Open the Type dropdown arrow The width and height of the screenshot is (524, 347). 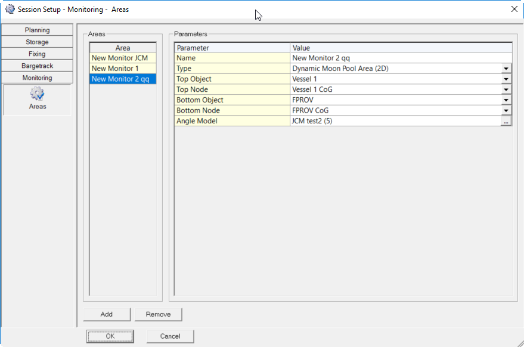point(506,69)
